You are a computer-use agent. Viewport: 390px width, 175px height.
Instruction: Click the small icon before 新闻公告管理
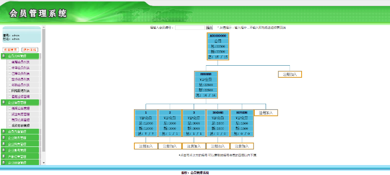click(10, 108)
